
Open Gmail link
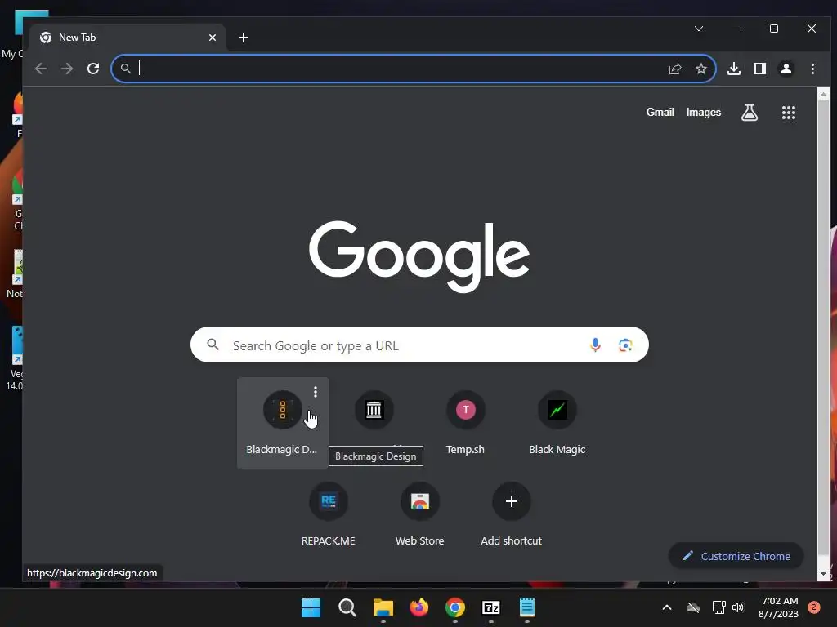click(x=660, y=112)
